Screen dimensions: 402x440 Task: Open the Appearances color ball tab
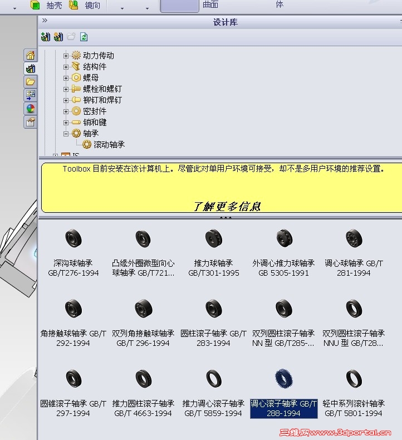pyautogui.click(x=30, y=108)
